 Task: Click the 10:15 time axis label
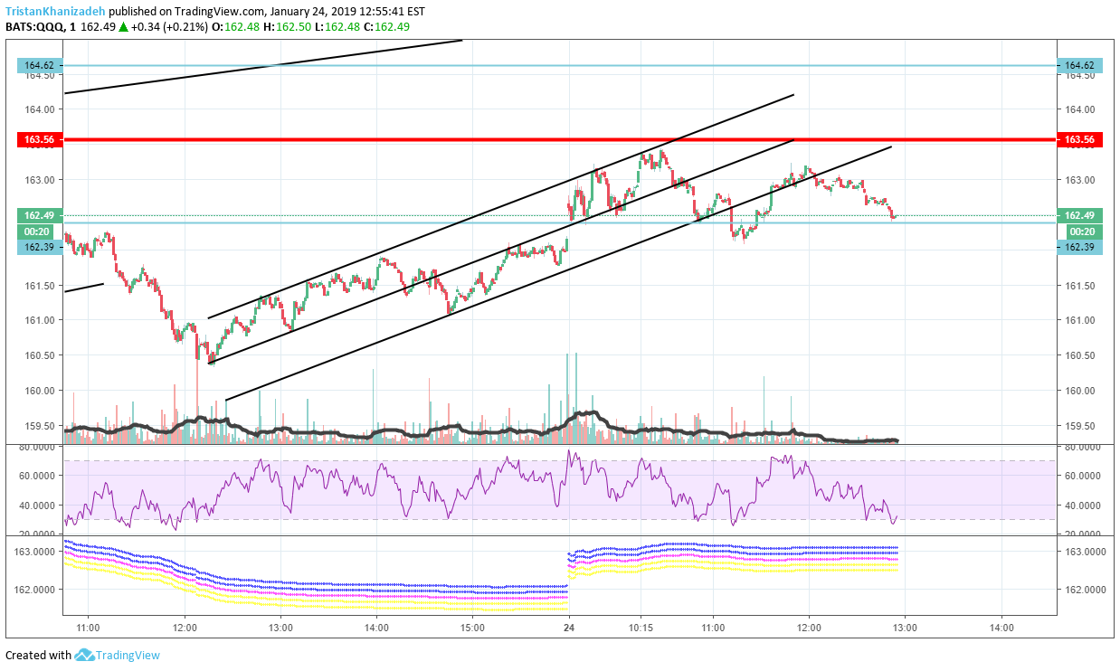pyautogui.click(x=641, y=628)
